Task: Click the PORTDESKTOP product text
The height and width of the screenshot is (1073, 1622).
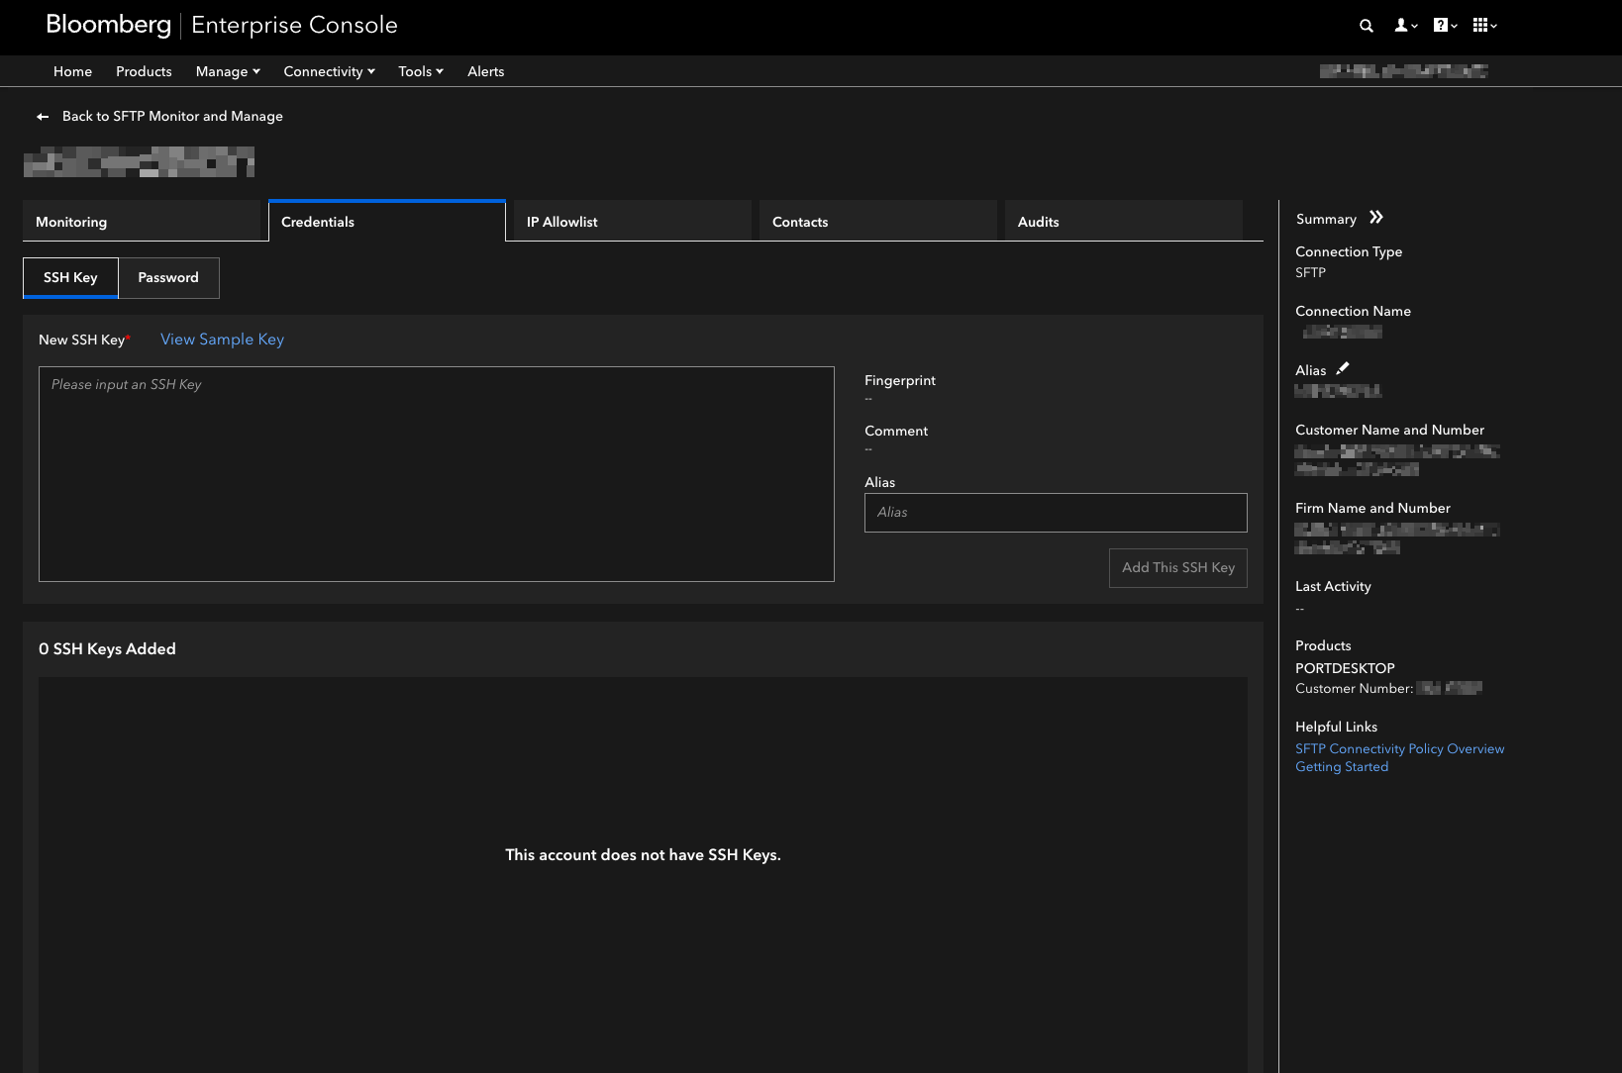Action: (x=1345, y=668)
